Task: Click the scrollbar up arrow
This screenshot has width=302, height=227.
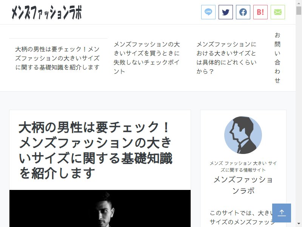Action: 299,3
